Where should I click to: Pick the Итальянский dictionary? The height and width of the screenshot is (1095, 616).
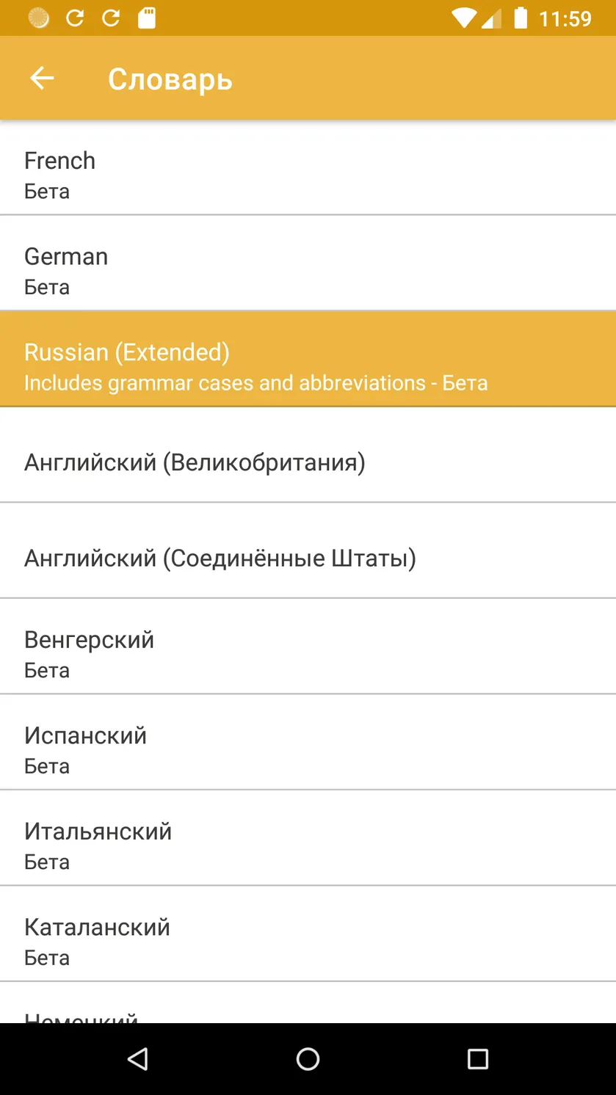308,838
